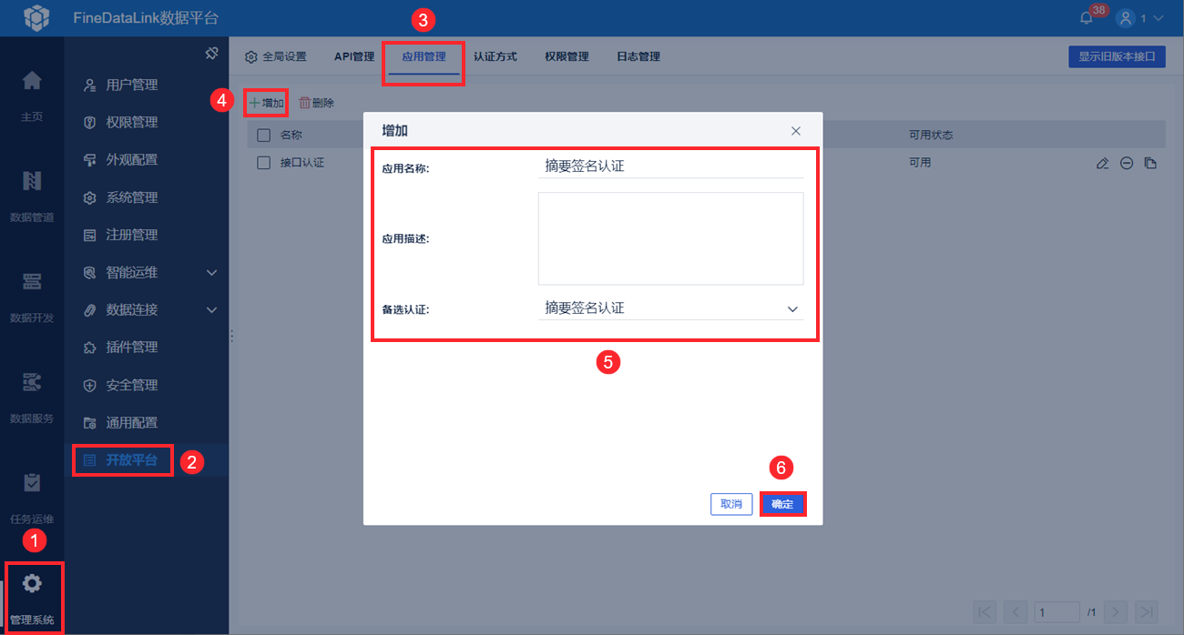Click 接口认证 name cell
The image size is (1184, 635).
tap(302, 163)
